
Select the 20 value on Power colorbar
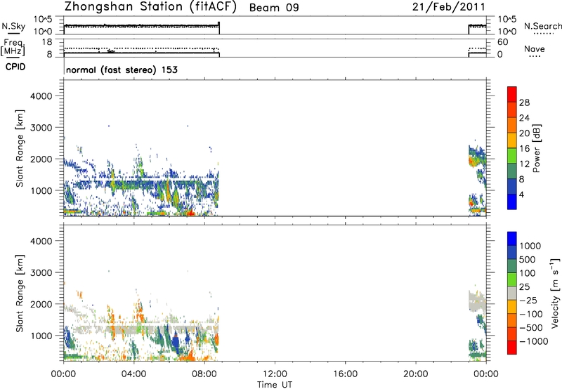524,133
